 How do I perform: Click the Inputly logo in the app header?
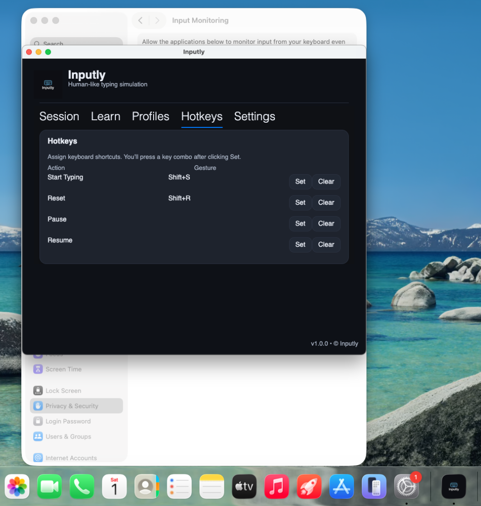(48, 84)
